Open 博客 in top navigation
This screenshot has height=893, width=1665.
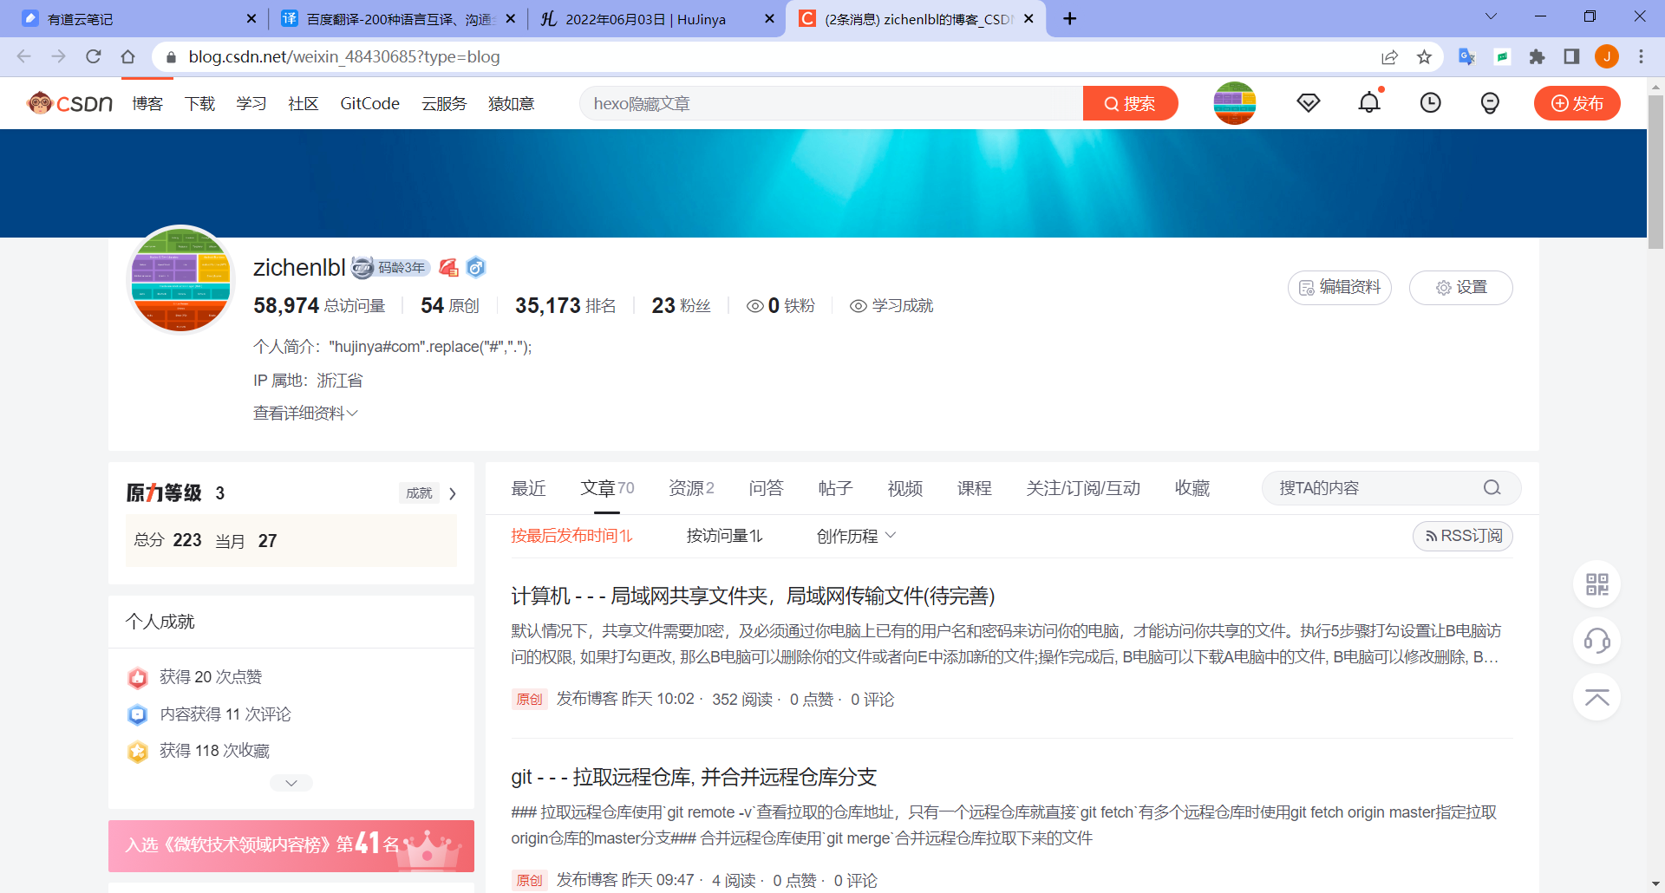tap(147, 103)
